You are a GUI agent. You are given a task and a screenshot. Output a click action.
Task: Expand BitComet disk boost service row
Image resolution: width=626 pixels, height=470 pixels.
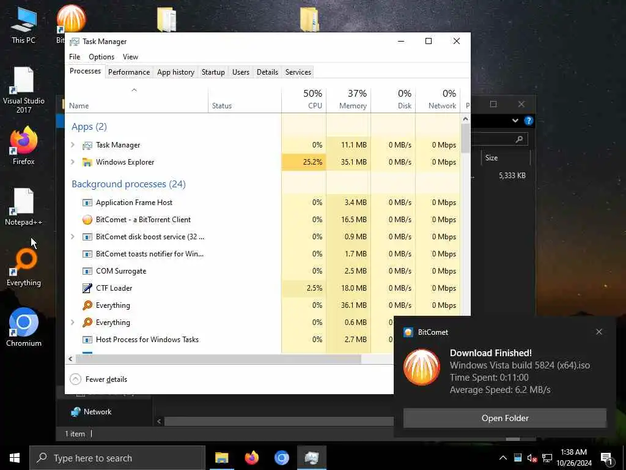73,237
